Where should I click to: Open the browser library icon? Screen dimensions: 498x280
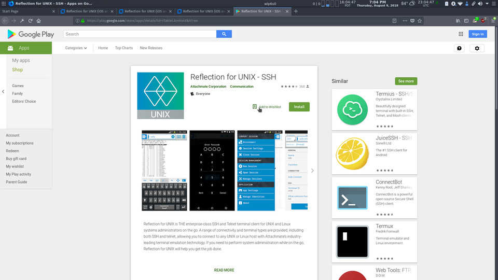click(x=458, y=21)
